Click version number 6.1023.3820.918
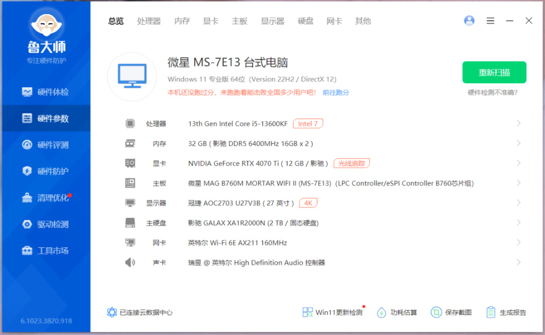 click(x=46, y=321)
